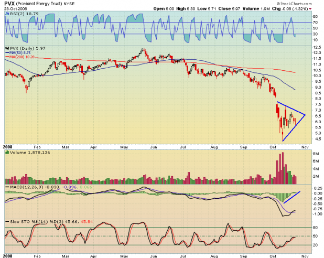Click the blue MA(50) legend line
This screenshot has width=324, height=258.
(x=7, y=53)
